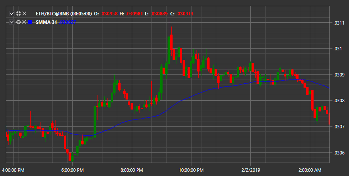
Task: Click the .0306 price axis label
Action: 339,153
